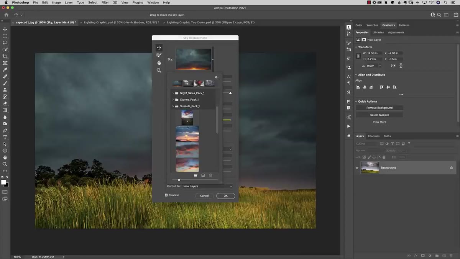
Task: Open rotation angle dropdown in Properties
Action: click(379, 66)
